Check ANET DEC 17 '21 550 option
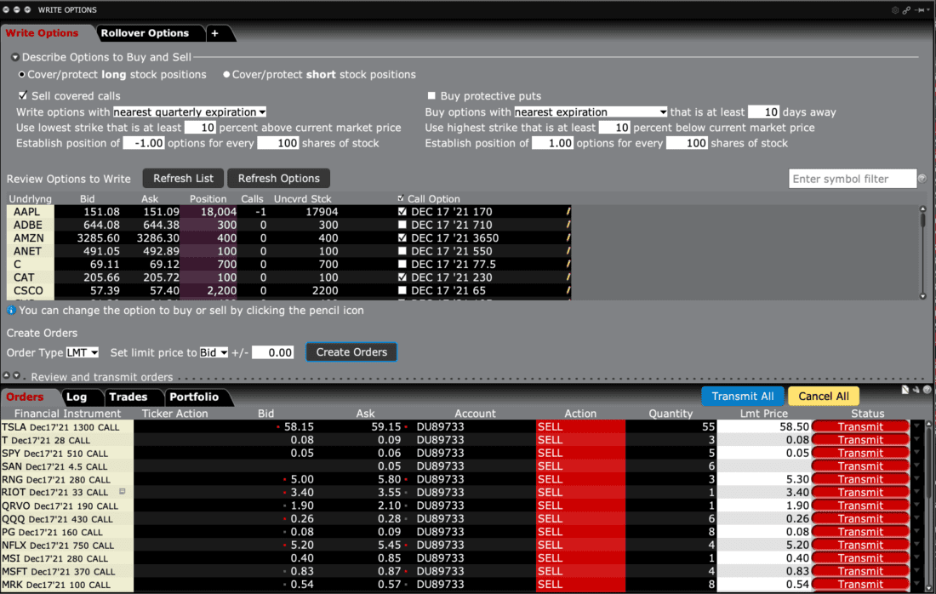 (x=402, y=251)
